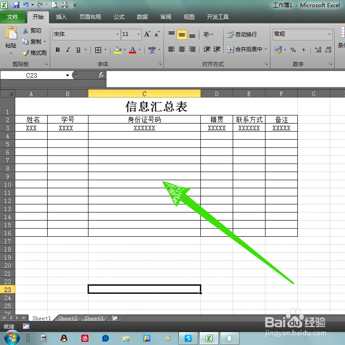The image size is (345, 345).
Task: Click Cut (剪切) scissors button
Action: tap(32, 31)
